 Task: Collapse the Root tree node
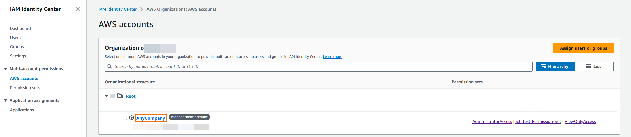[x=107, y=96]
